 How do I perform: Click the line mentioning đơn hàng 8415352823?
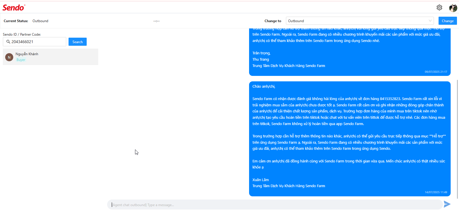pyautogui.click(x=347, y=99)
